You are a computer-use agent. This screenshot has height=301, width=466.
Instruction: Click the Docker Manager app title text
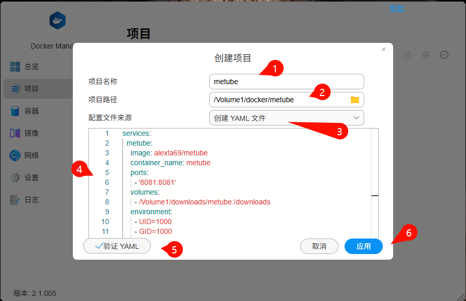click(x=52, y=46)
